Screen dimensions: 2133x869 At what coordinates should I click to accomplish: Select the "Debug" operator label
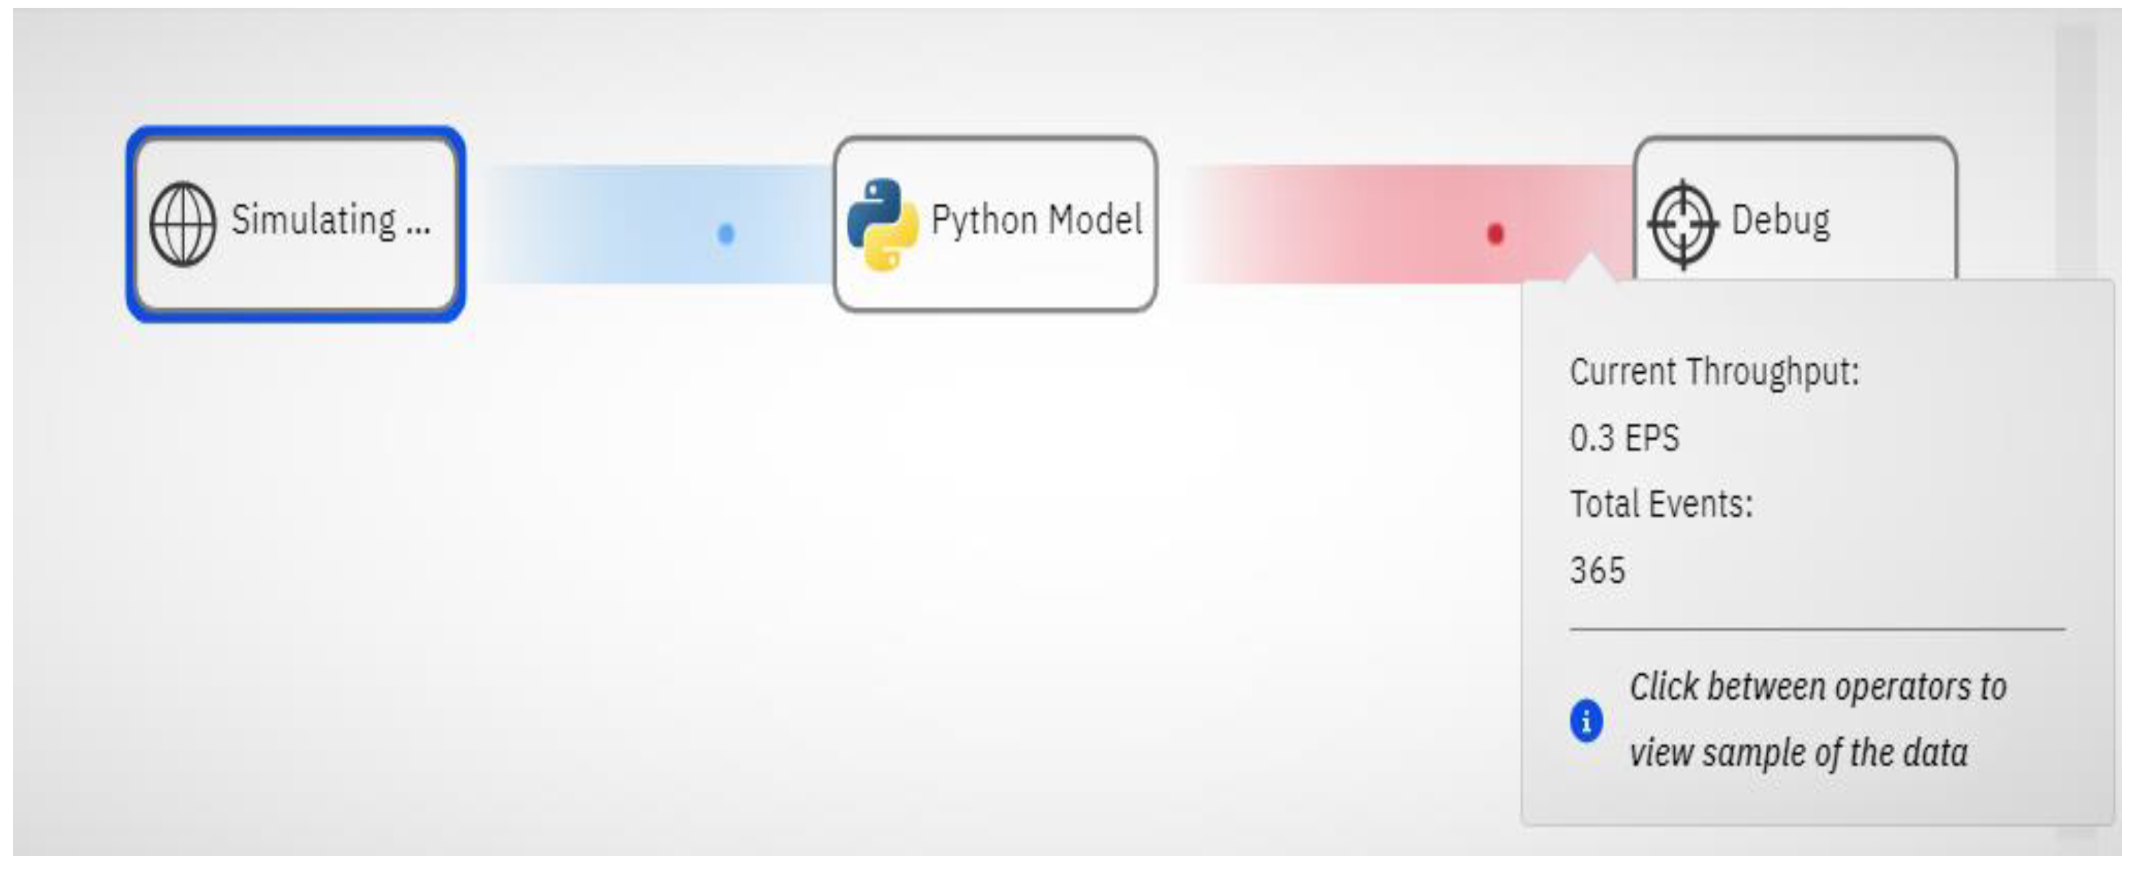click(1780, 220)
